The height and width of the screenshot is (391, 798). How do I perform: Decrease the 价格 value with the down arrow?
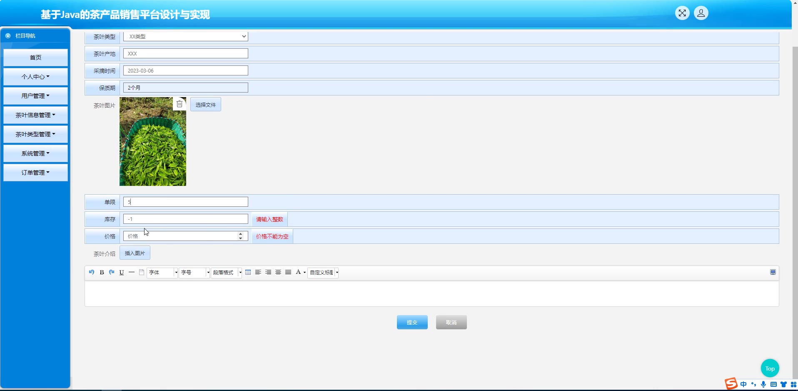(241, 238)
